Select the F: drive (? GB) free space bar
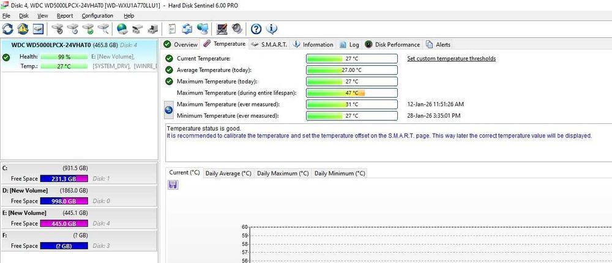The height and width of the screenshot is (263, 612). click(x=64, y=246)
